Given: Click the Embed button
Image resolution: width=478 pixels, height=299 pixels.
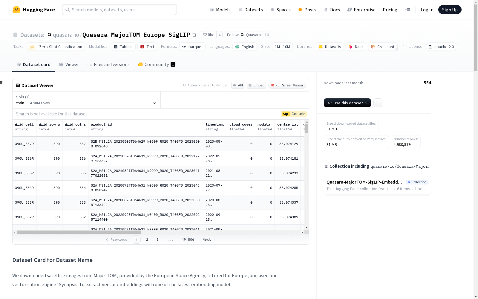Looking at the screenshot, I should click(256, 85).
